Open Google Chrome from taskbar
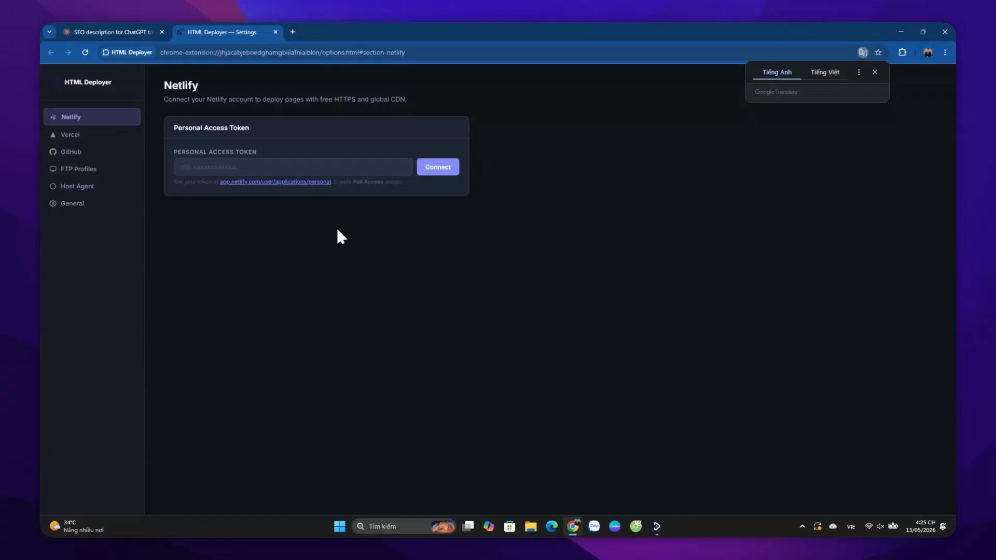Image resolution: width=996 pixels, height=560 pixels. click(573, 526)
